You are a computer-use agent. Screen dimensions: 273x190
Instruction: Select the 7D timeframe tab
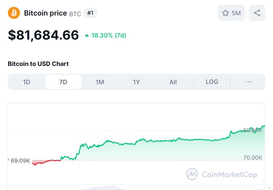[63, 82]
